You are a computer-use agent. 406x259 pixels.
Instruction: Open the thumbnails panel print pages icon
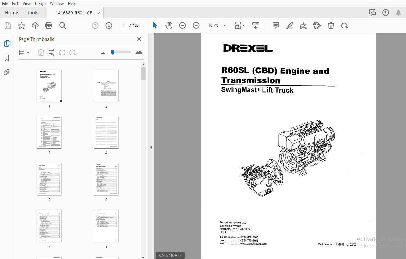pyautogui.click(x=51, y=53)
